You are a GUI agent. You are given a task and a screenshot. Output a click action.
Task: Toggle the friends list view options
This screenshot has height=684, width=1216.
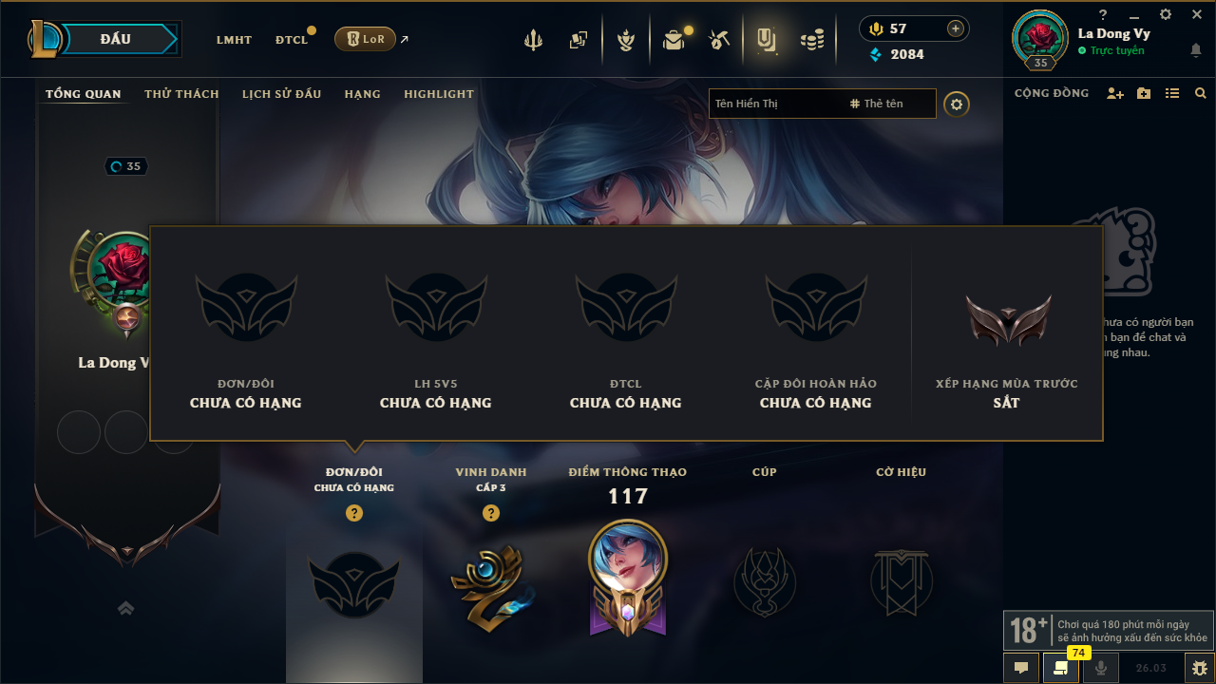(x=1172, y=93)
